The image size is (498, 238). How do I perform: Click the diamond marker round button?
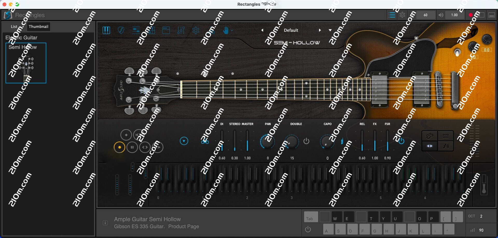[126, 135]
